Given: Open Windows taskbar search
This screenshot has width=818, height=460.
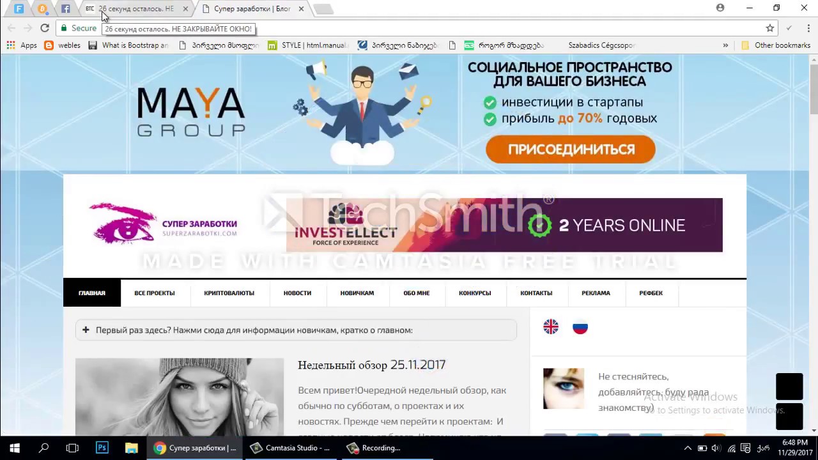Looking at the screenshot, I should point(43,448).
